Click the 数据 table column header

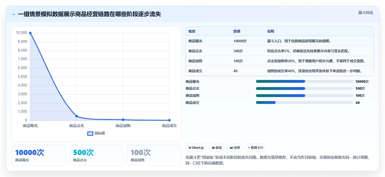coord(237,31)
